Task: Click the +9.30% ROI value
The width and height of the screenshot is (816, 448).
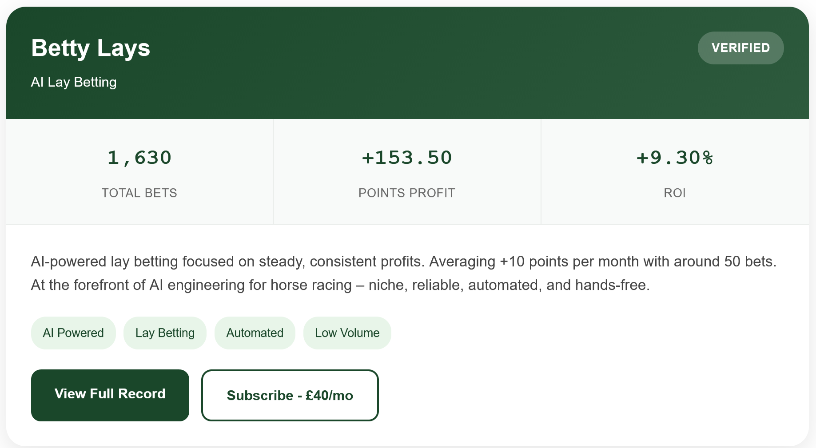Action: coord(674,158)
